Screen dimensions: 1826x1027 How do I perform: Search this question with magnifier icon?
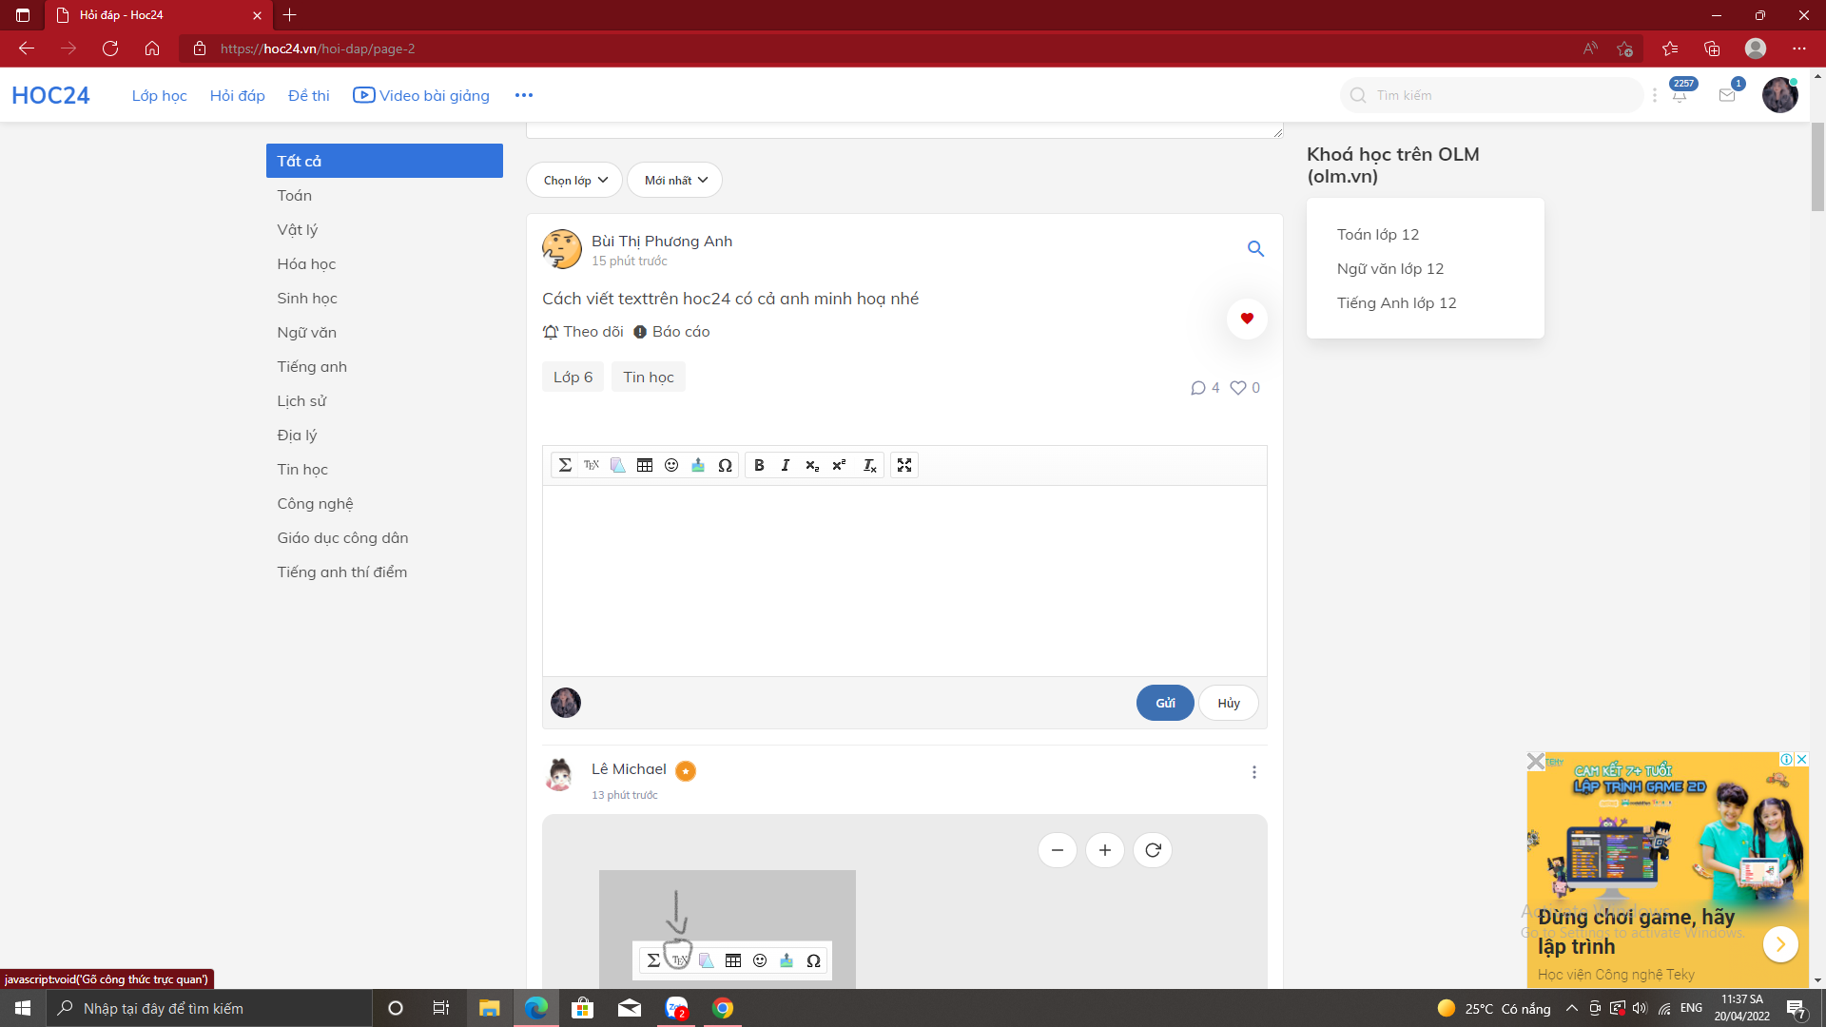[1255, 248]
